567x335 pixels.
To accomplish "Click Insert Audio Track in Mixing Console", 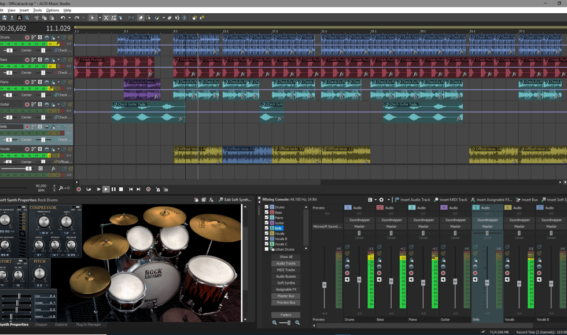I will tap(412, 200).
